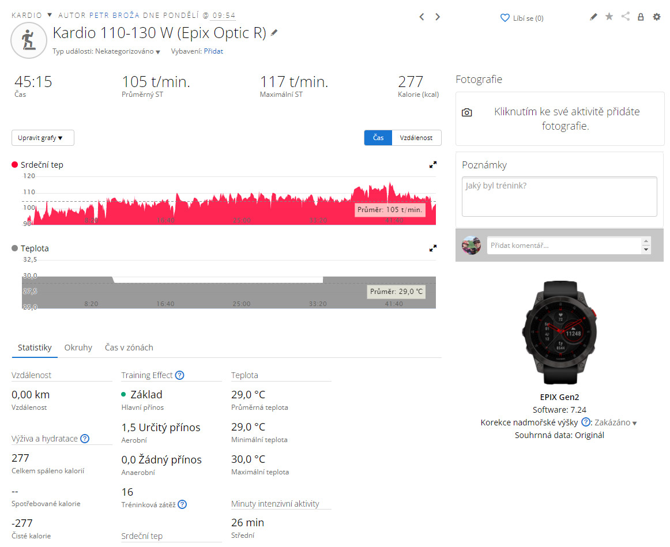Click the Jaký byl trénink notes field
This screenshot has height=547, width=670.
559,197
